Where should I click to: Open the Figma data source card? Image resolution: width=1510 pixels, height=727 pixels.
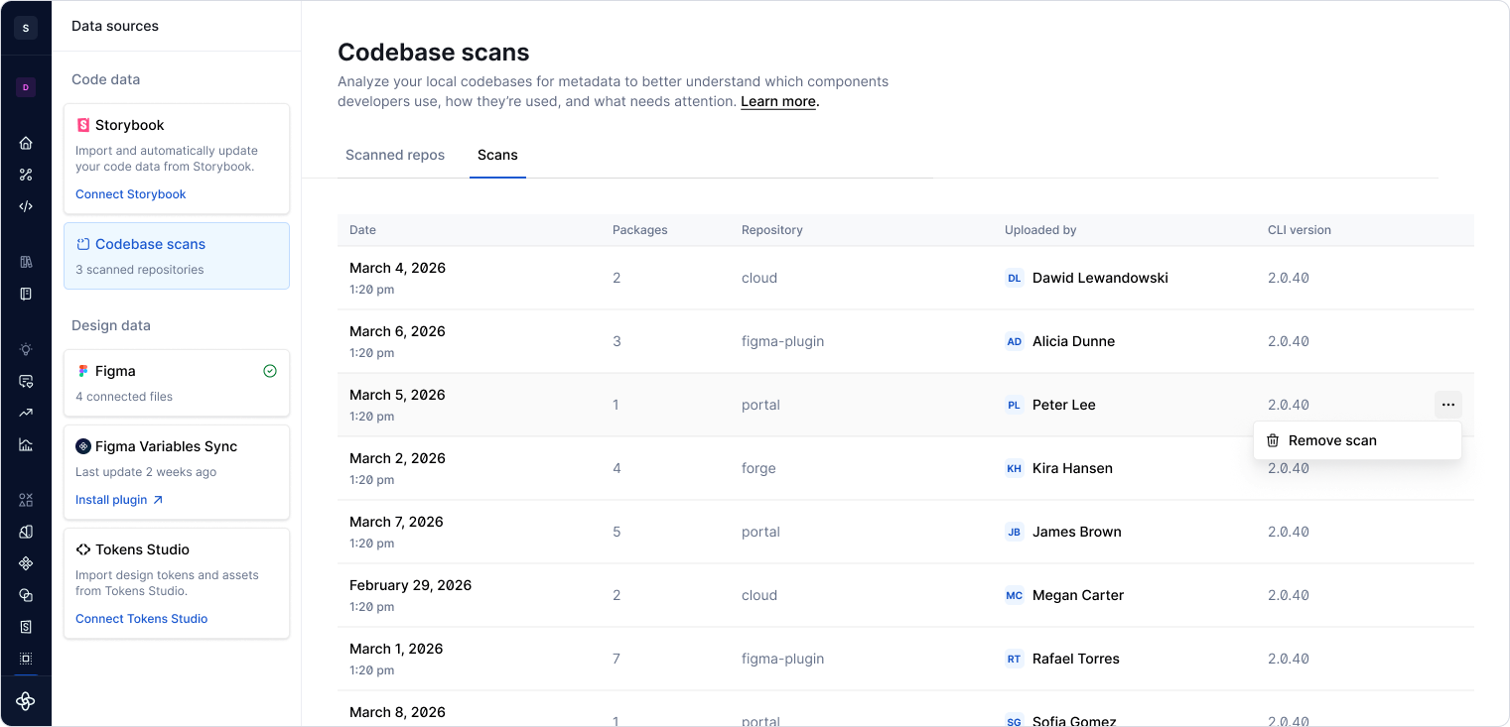point(177,383)
